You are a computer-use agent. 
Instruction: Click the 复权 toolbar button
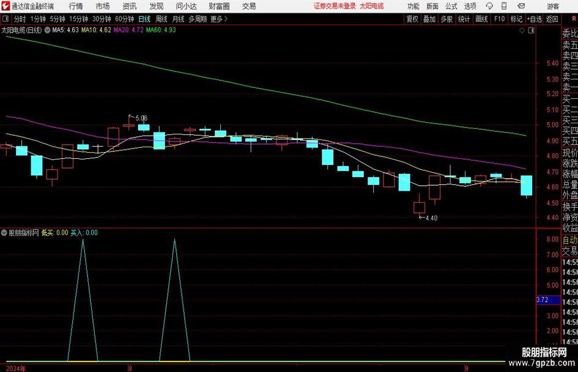click(x=412, y=19)
